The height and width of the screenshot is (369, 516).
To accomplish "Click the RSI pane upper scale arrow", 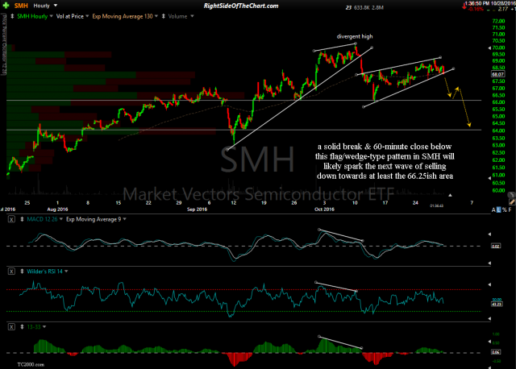I will click(x=489, y=284).
